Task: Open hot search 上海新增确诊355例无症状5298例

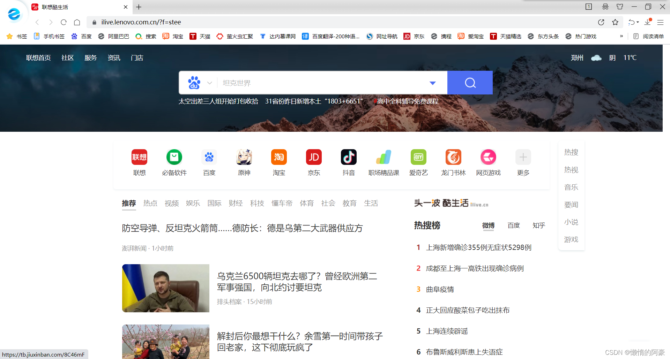Action: [479, 247]
